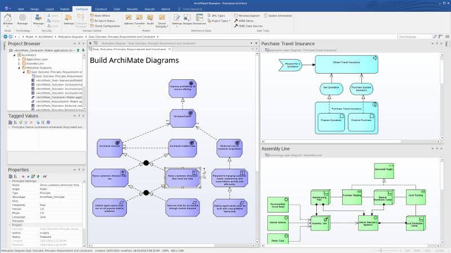Collapse the Motivation Diagrams folder
The width and height of the screenshot is (451, 253).
tap(19, 67)
